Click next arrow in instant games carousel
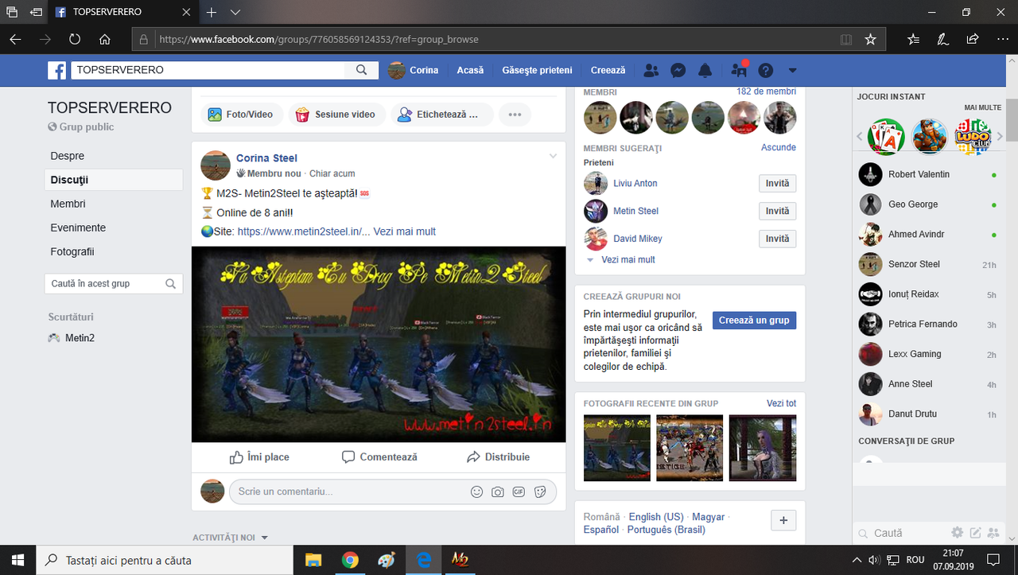 point(1000,137)
